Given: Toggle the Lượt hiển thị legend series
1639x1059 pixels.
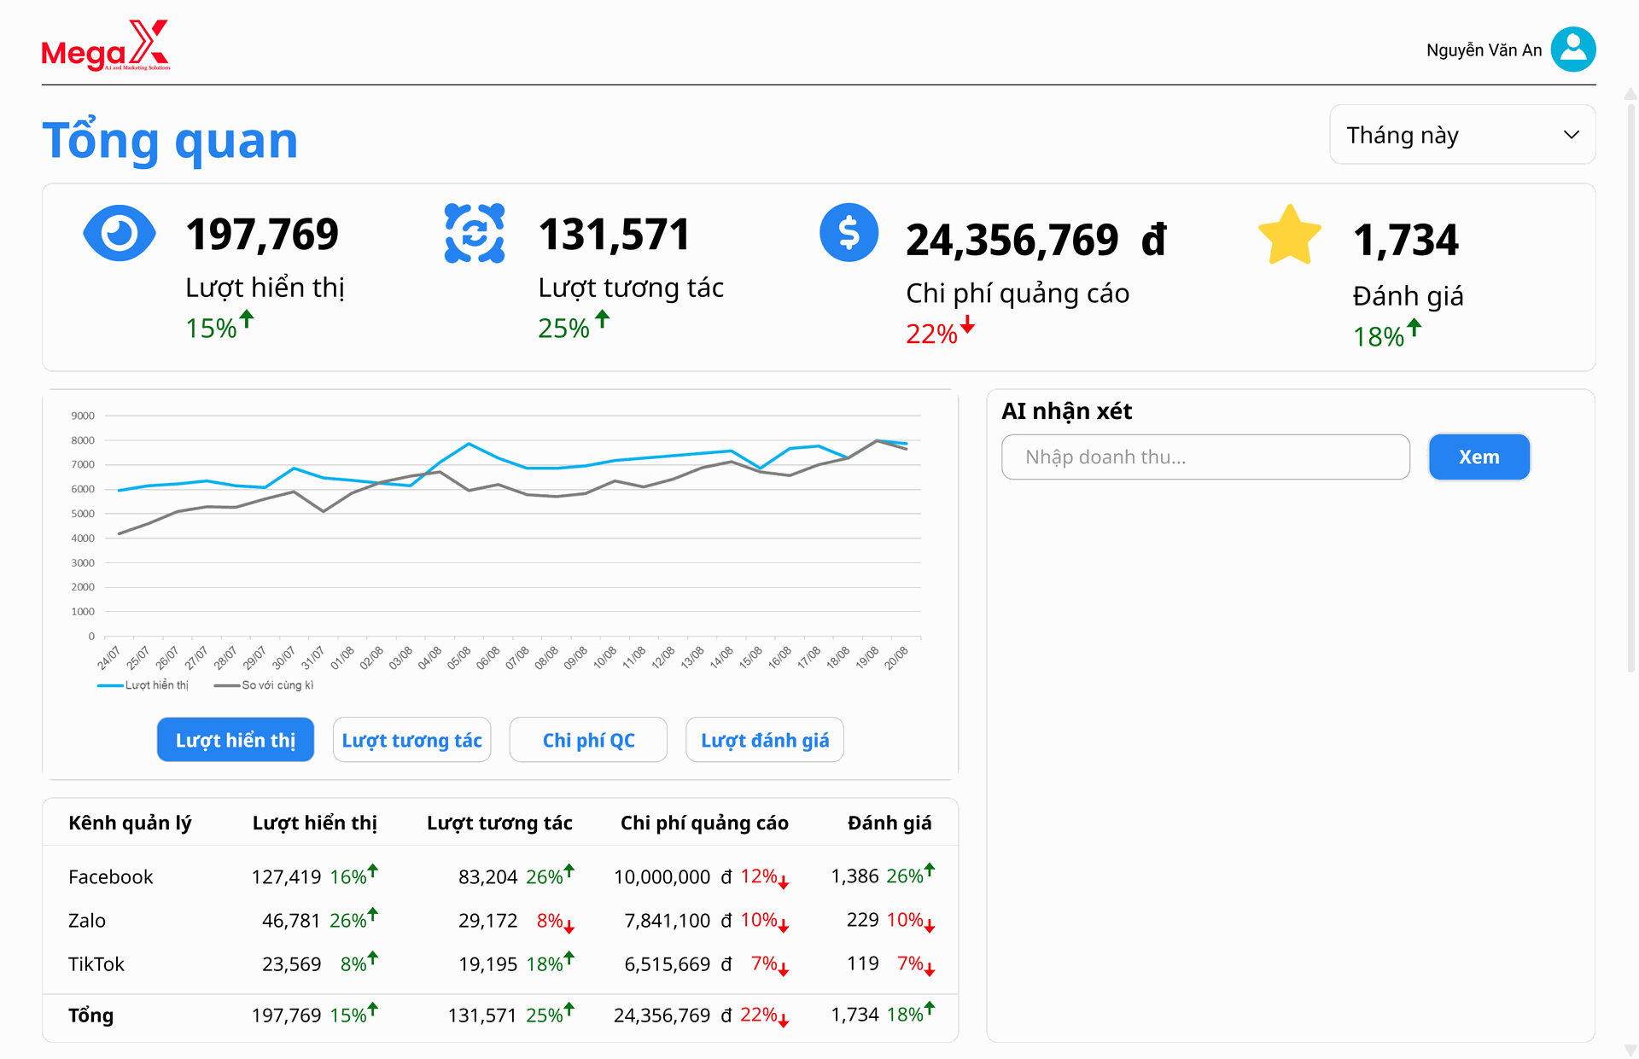Looking at the screenshot, I should tap(143, 685).
